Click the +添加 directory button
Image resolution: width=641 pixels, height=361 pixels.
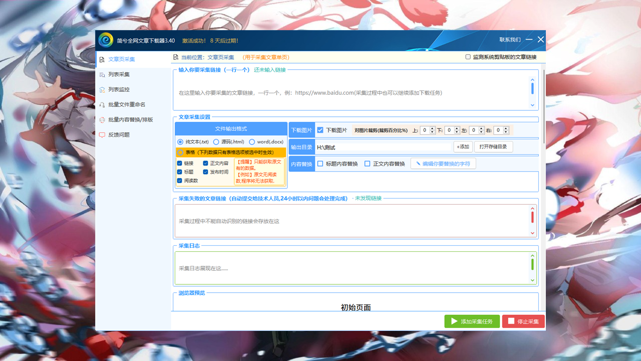[463, 147]
